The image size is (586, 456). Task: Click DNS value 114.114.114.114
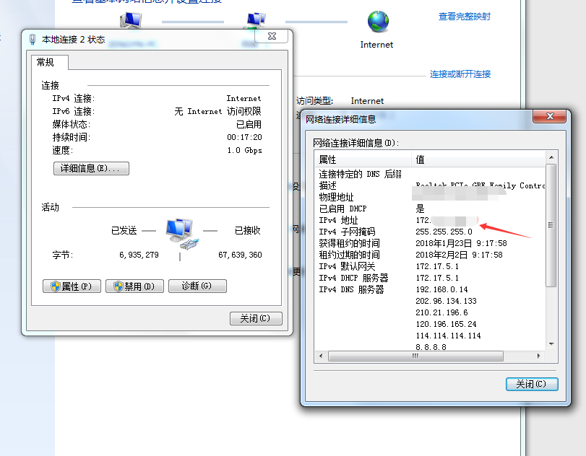(448, 336)
